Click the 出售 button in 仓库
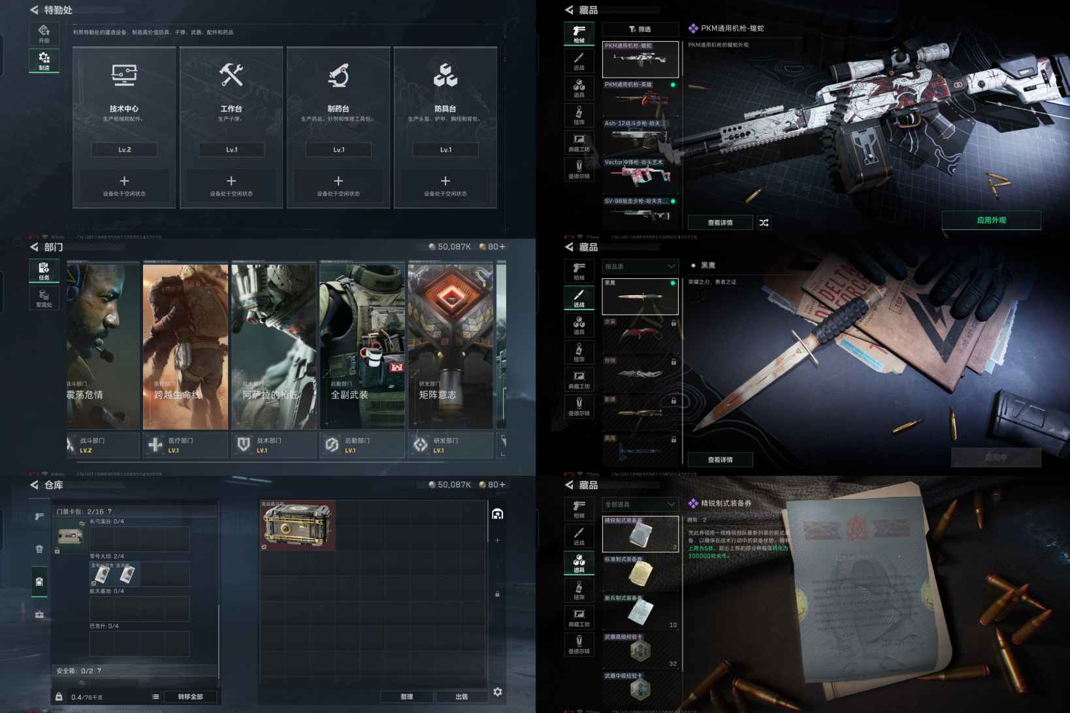Viewport: 1070px width, 713px height. tap(462, 697)
